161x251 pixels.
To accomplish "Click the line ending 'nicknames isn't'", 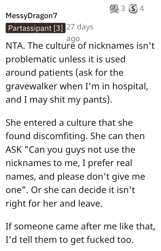I will tap(80, 46).
